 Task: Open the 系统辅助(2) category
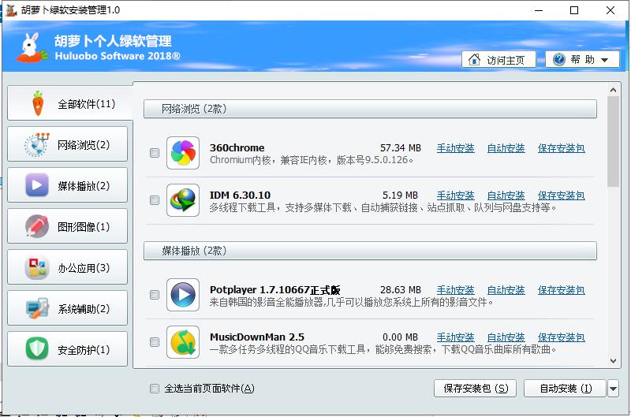(67, 308)
